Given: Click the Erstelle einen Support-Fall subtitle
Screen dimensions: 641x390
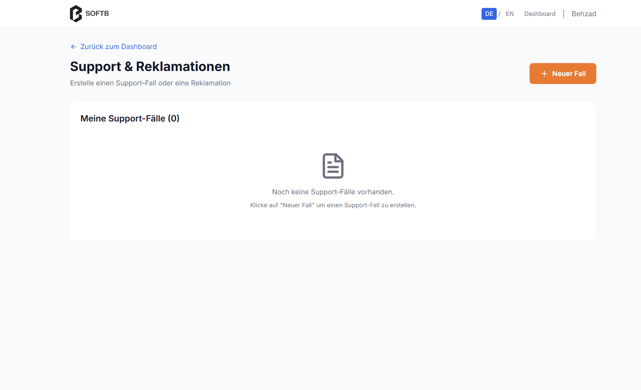Looking at the screenshot, I should click(150, 83).
